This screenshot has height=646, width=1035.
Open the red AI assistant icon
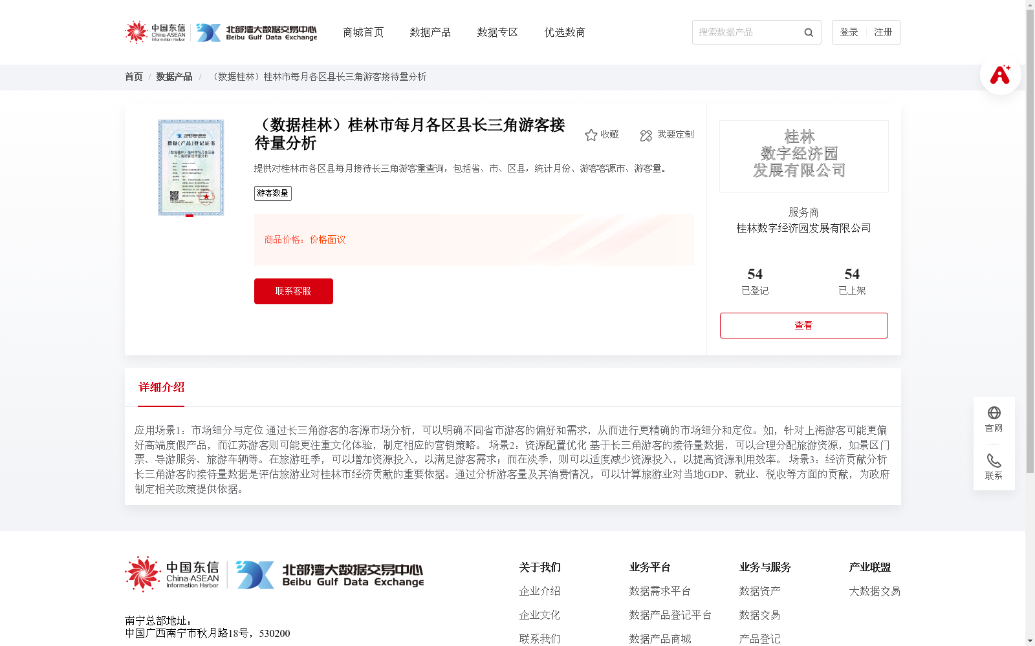[x=1000, y=74]
